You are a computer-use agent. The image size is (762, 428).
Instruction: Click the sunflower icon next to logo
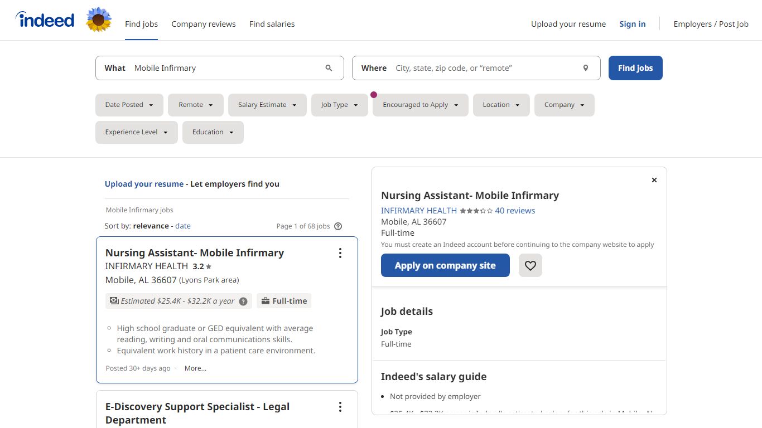tap(99, 20)
